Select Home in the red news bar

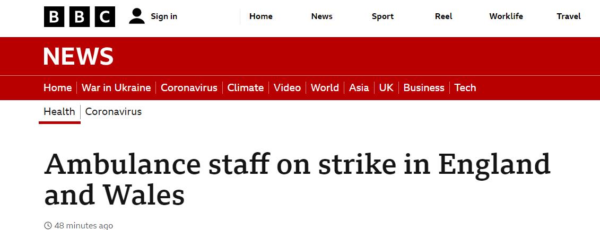click(x=58, y=88)
